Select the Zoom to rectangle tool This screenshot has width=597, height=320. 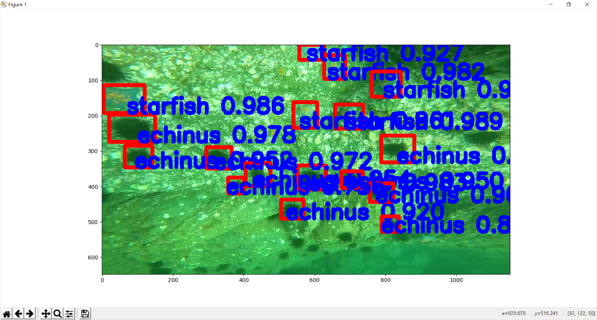tap(58, 314)
